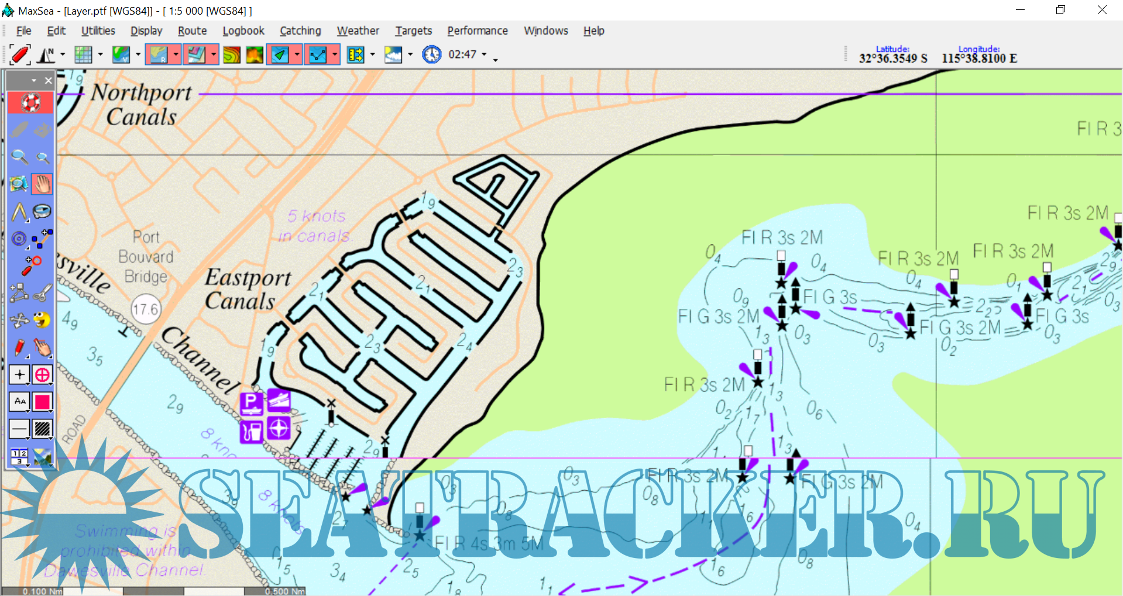
Task: Toggle the green boat tracking button
Action: pos(280,55)
